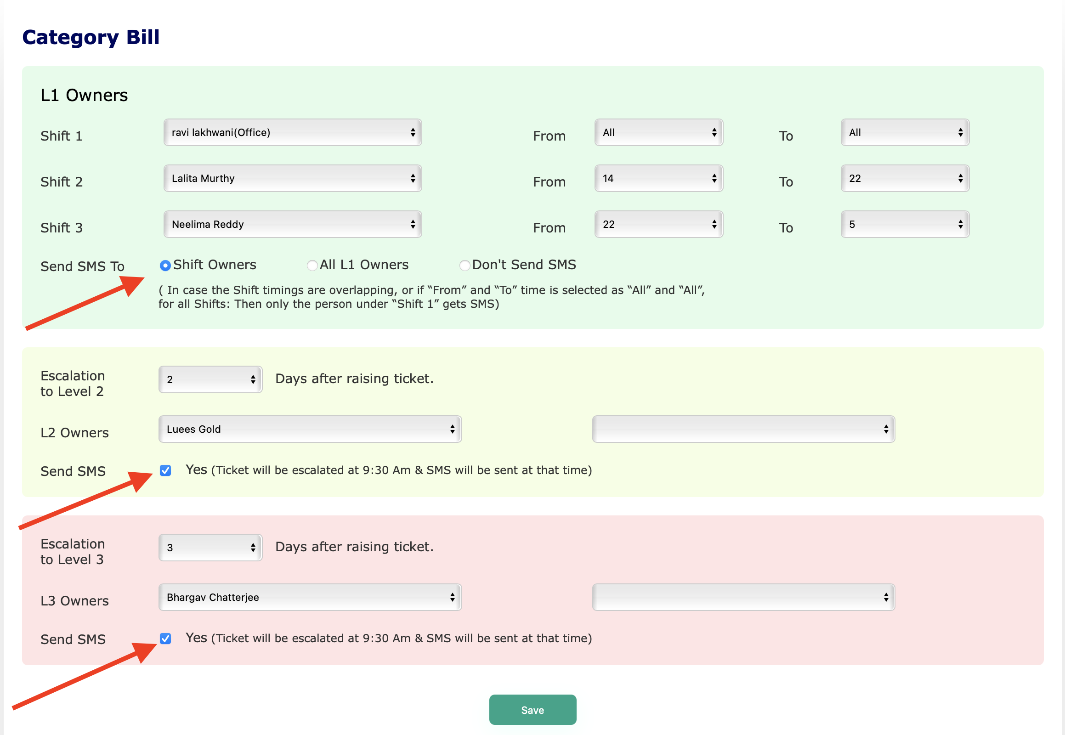Change Level 2 escalation days dropdown
This screenshot has width=1065, height=735.
pyautogui.click(x=210, y=379)
